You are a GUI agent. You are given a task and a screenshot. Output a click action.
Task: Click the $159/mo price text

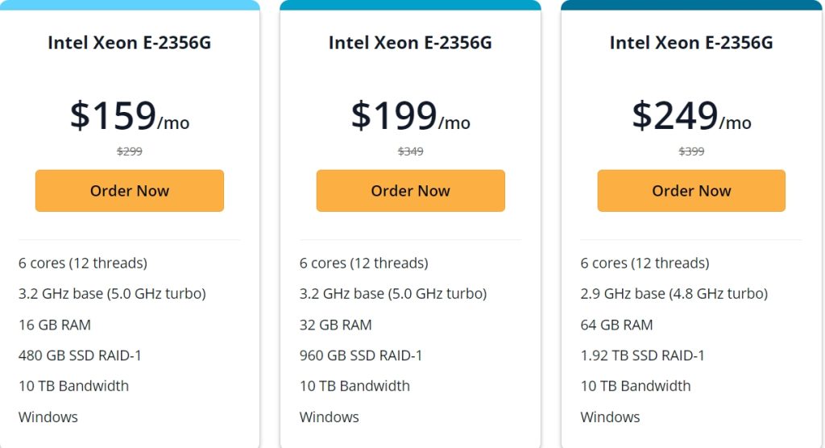(129, 116)
